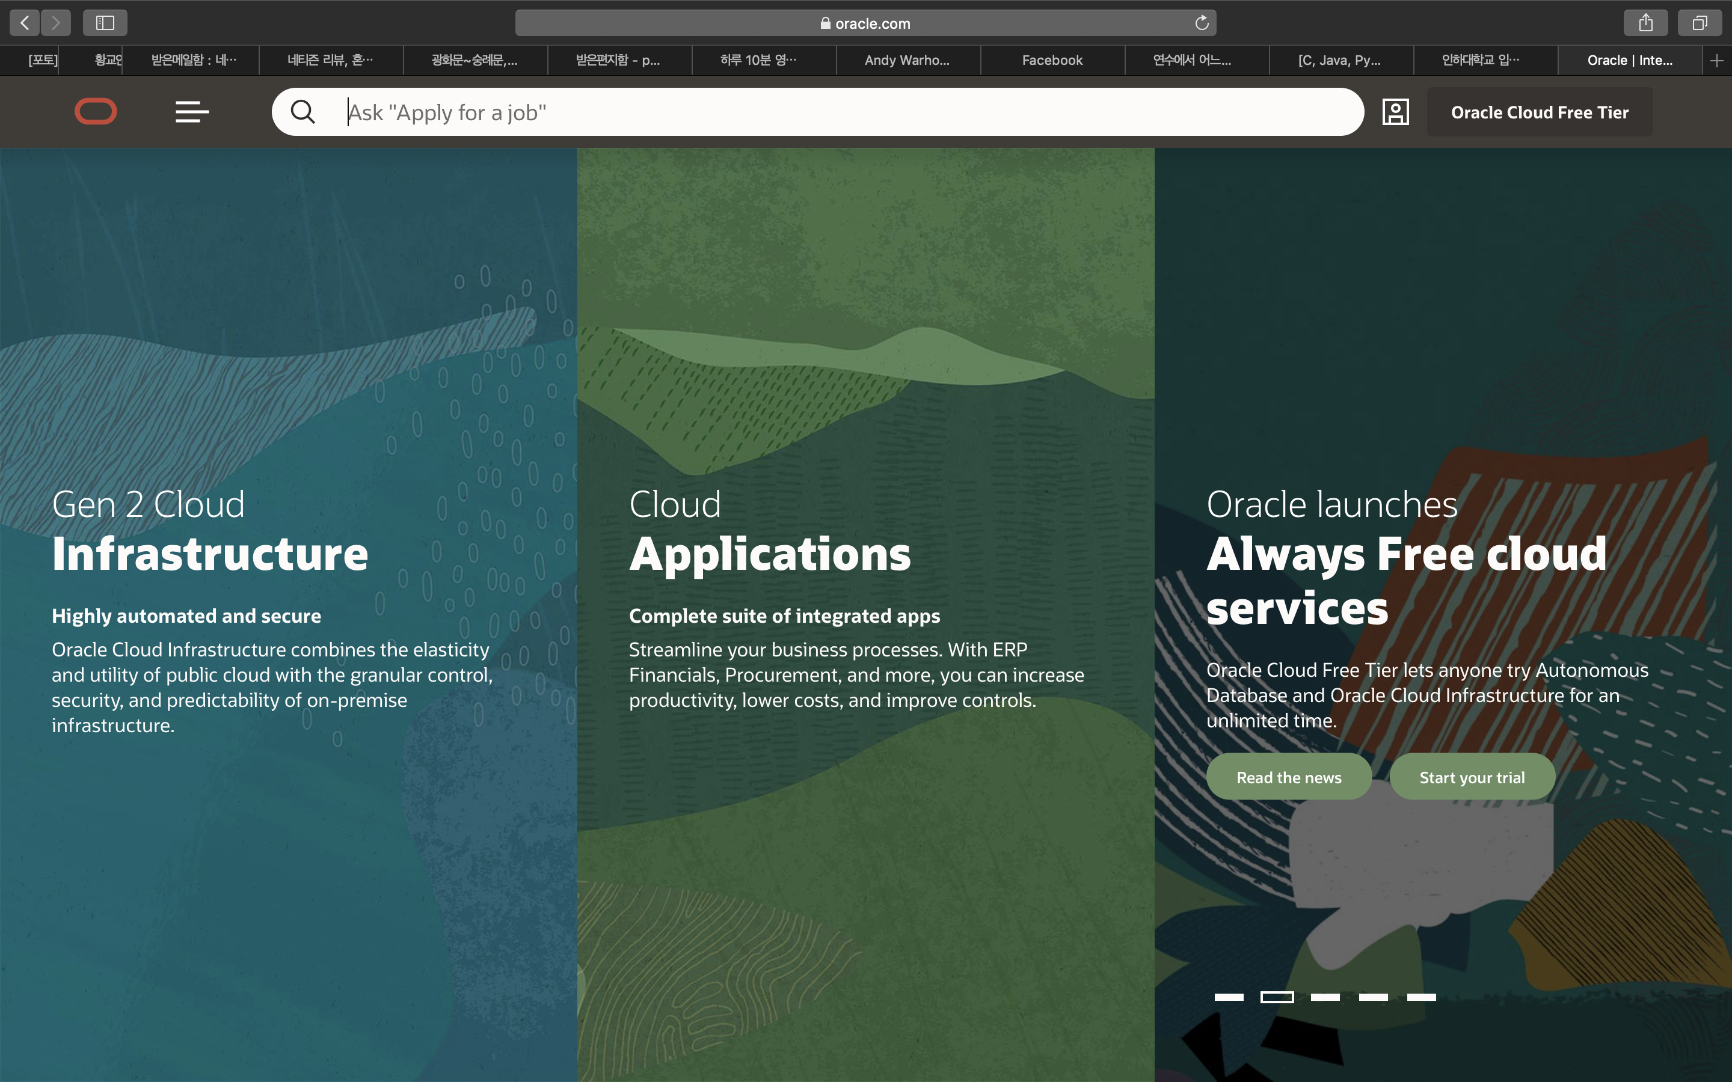Toggle the Safari sidebar icon
The image size is (1732, 1082).
click(105, 23)
